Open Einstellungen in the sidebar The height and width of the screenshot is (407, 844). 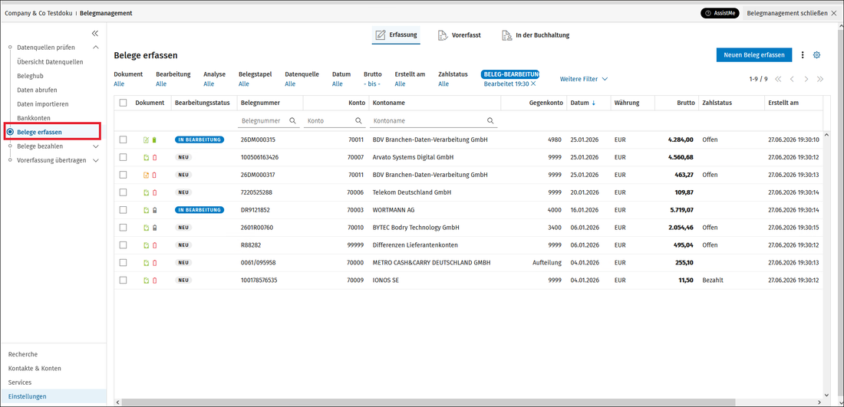(28, 396)
